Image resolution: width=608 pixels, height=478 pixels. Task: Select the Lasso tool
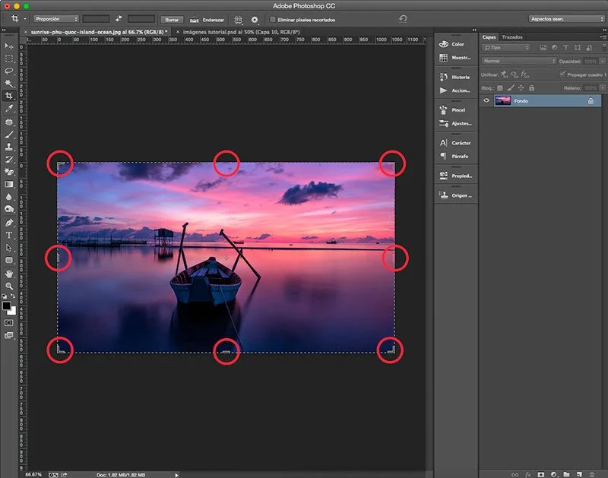[x=9, y=71]
